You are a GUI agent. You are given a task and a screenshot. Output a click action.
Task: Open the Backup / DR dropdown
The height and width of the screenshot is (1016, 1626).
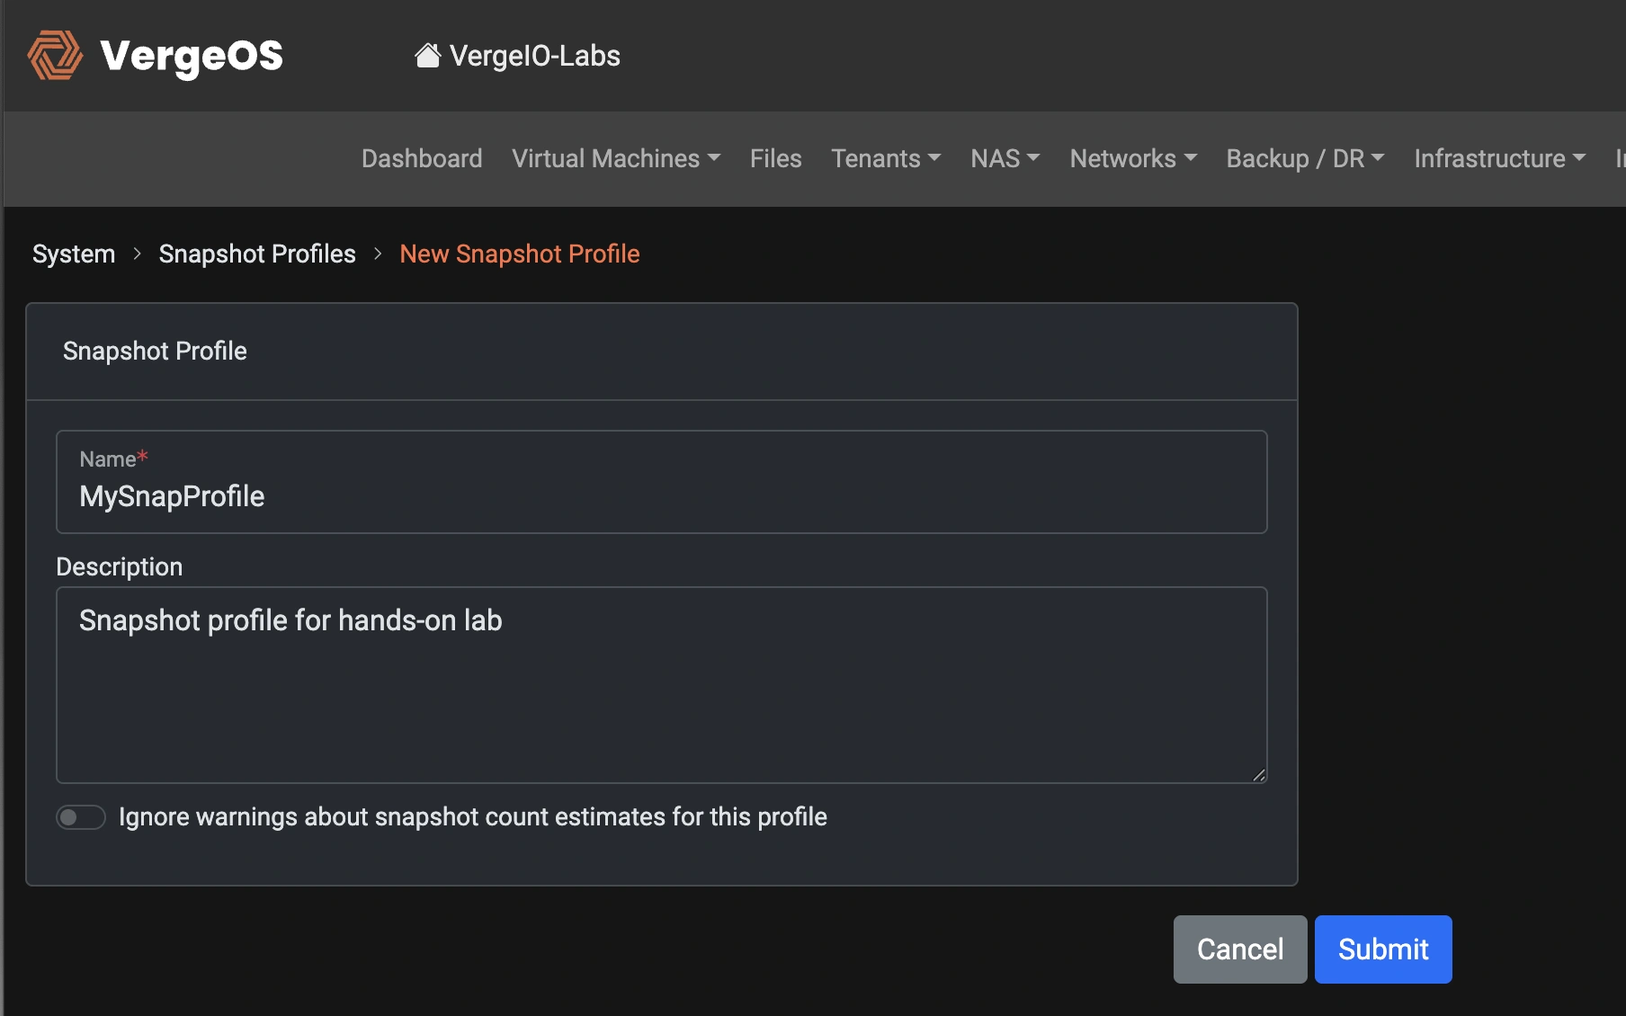pyautogui.click(x=1297, y=158)
